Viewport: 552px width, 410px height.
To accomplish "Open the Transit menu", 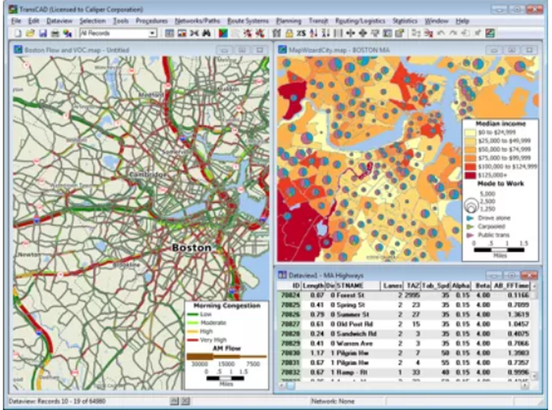I will pos(319,21).
